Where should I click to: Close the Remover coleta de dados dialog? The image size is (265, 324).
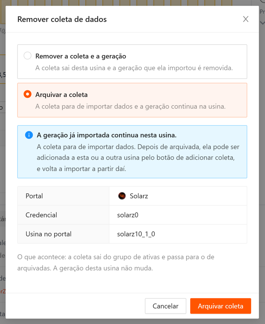click(x=246, y=19)
